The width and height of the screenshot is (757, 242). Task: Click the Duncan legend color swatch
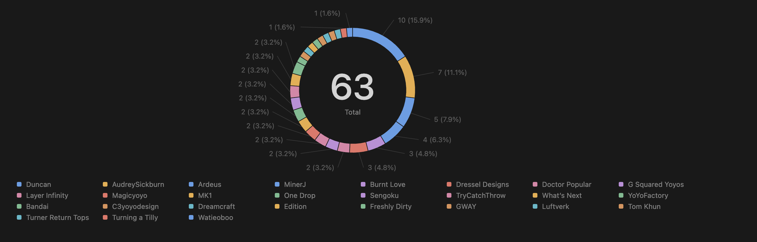[x=19, y=185]
